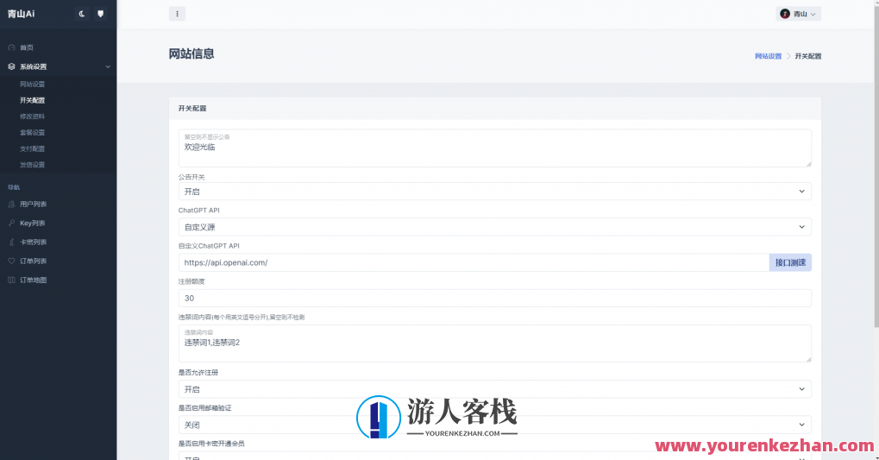The height and width of the screenshot is (460, 879).
Task: Collapse the 系统设置 sidebar section
Action: [108, 66]
